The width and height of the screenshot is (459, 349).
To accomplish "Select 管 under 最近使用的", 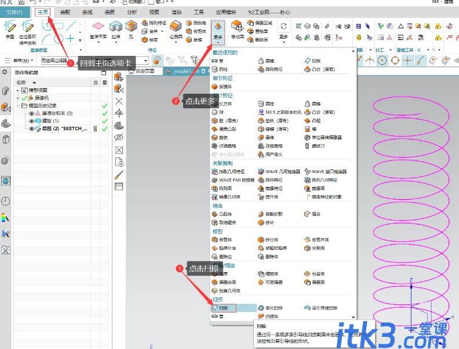I will tap(217, 61).
